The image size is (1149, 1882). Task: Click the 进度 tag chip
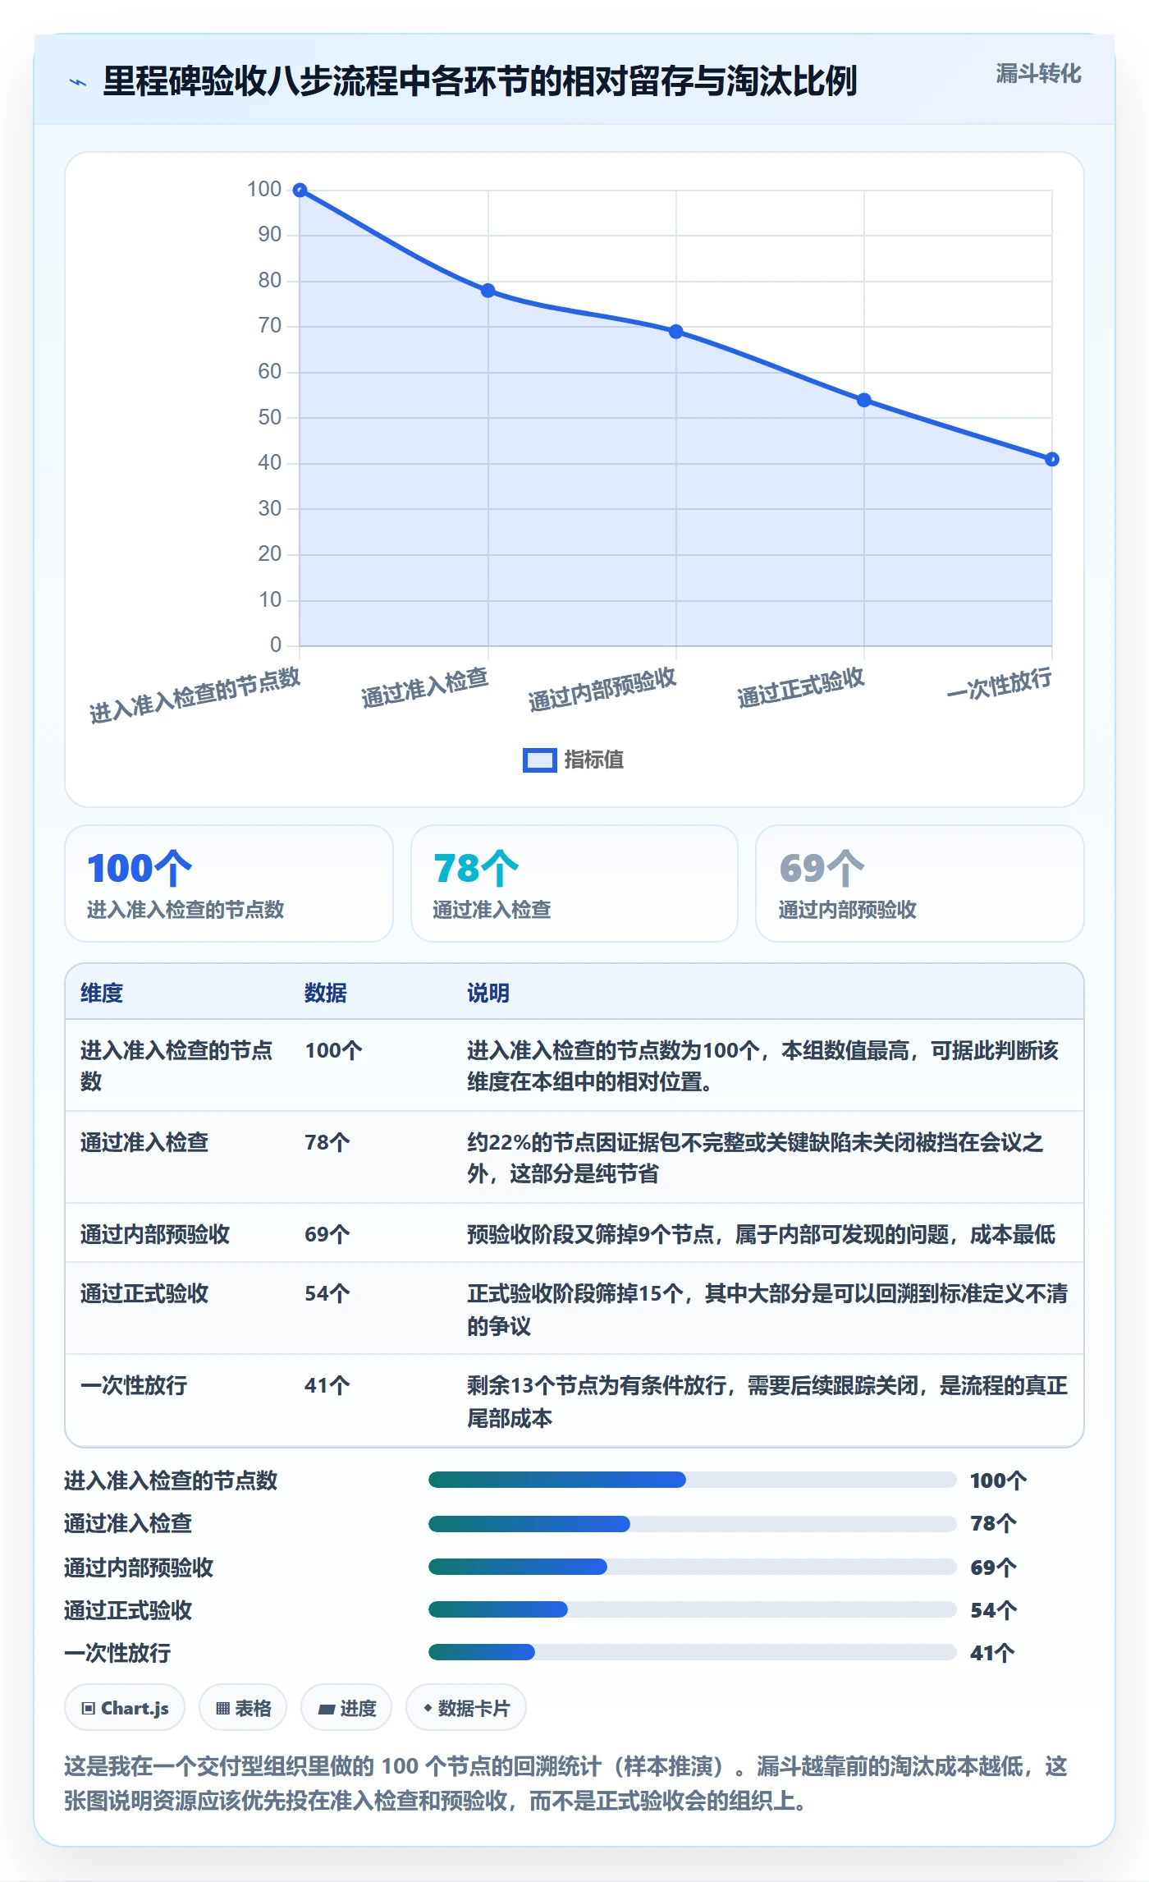(346, 1708)
